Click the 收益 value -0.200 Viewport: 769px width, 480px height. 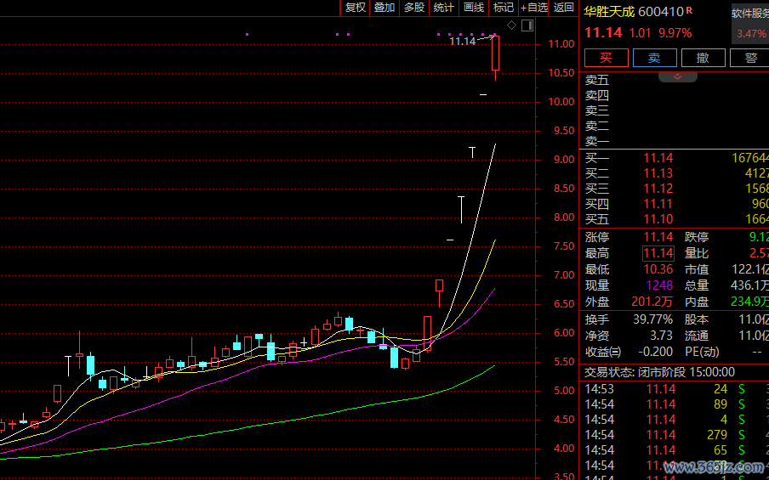click(x=655, y=352)
